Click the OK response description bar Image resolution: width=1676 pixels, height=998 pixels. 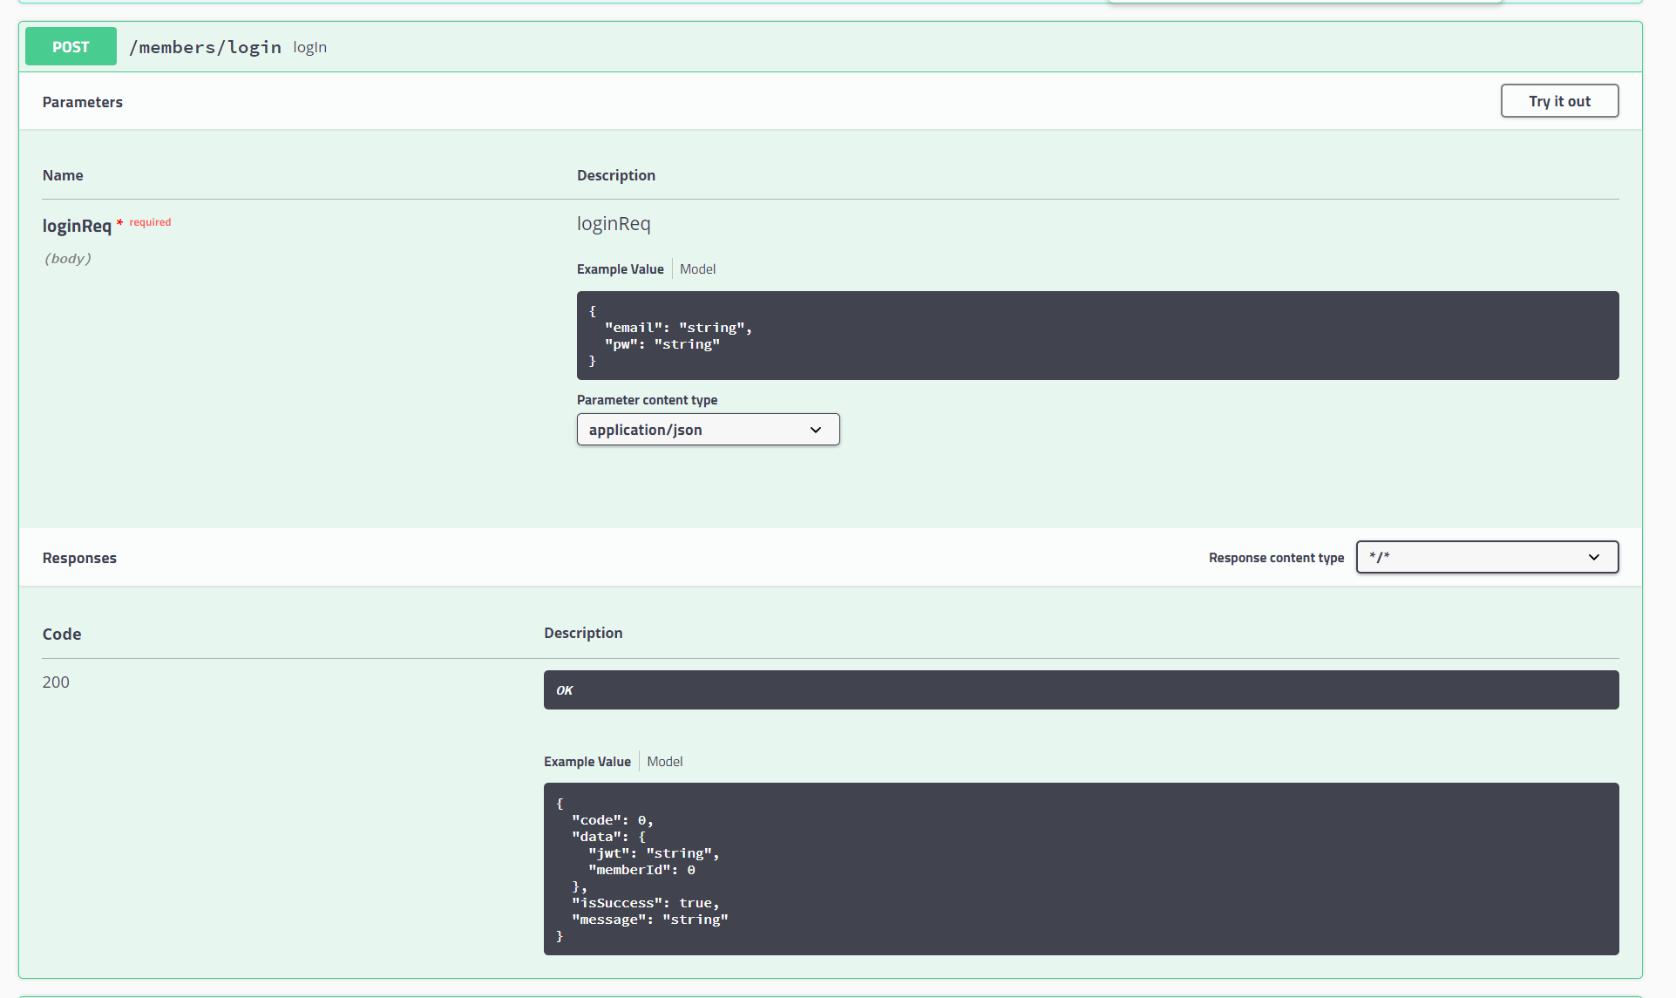click(x=1081, y=689)
